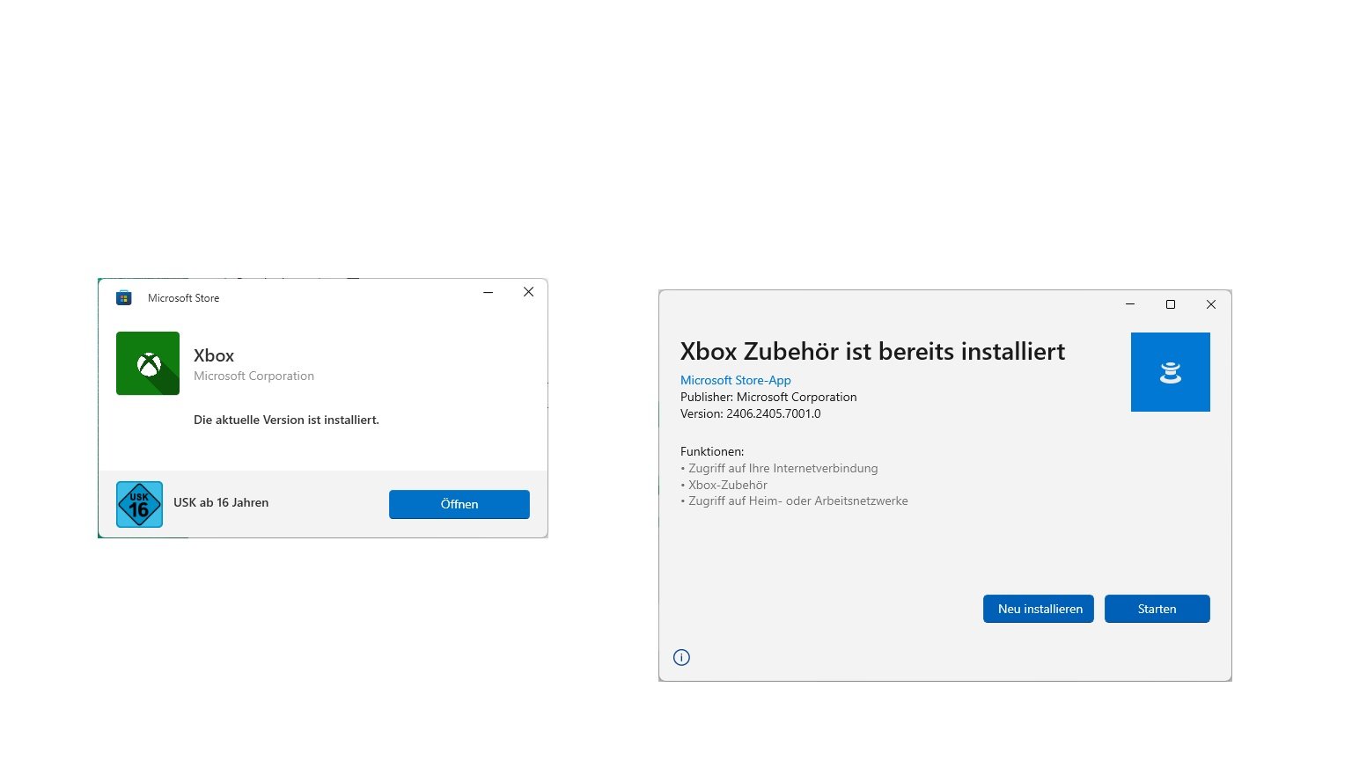This screenshot has height=760, width=1352.
Task: Click the Version 2406.2405.7001.0 text
Action: (751, 413)
